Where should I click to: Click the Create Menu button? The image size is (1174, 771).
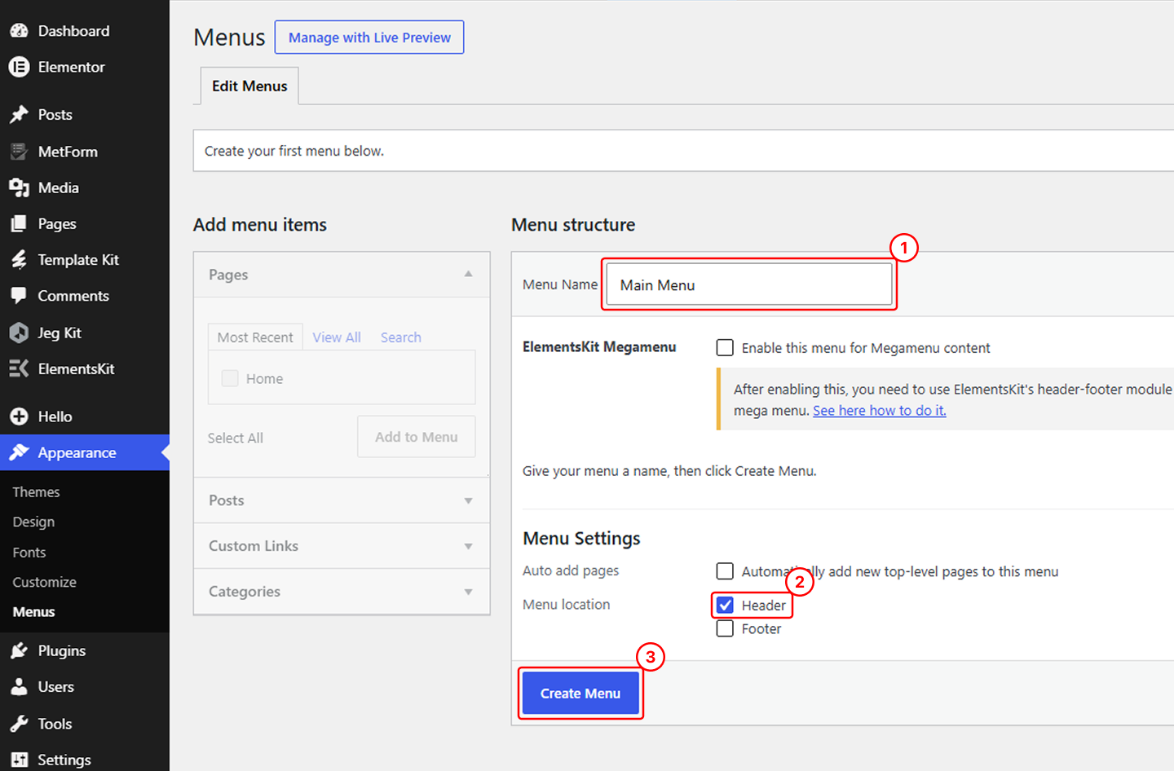[580, 693]
